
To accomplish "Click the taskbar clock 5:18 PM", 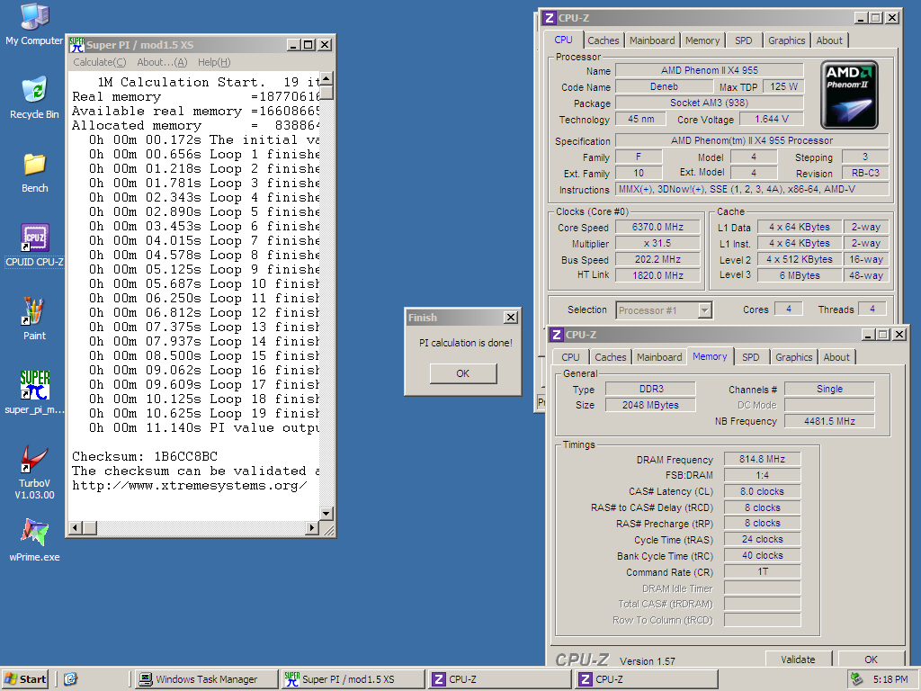I will (x=890, y=679).
